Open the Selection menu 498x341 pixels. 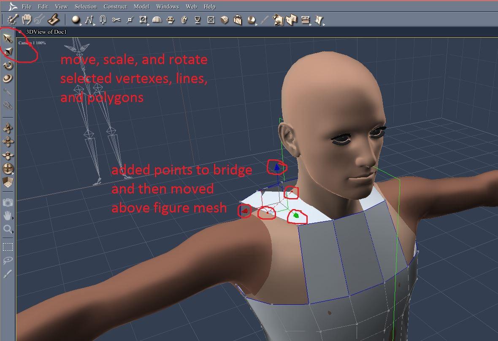(85, 6)
